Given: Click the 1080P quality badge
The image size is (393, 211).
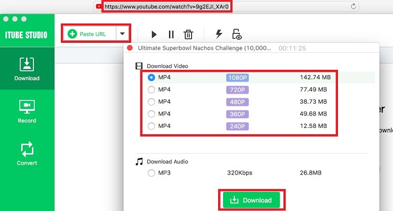Looking at the screenshot, I should coord(237,78).
